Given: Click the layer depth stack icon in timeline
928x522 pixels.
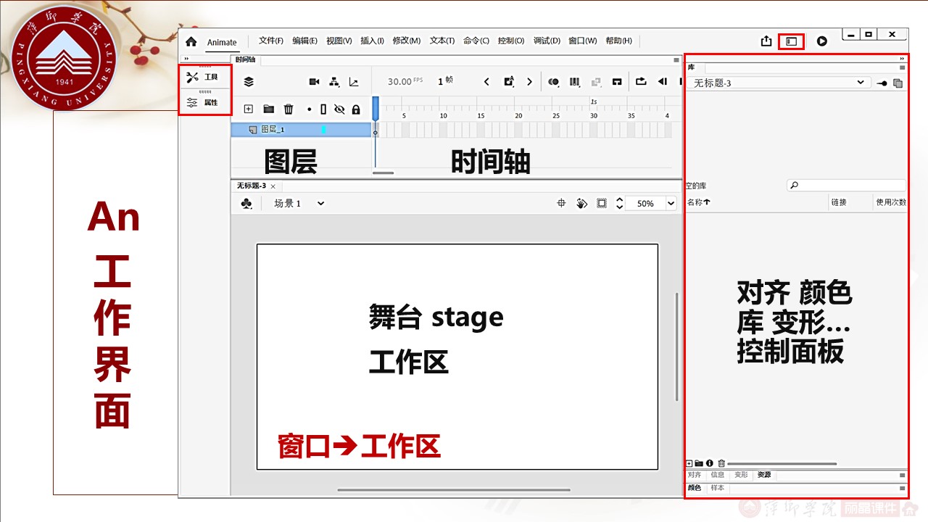Looking at the screenshot, I should 249,82.
